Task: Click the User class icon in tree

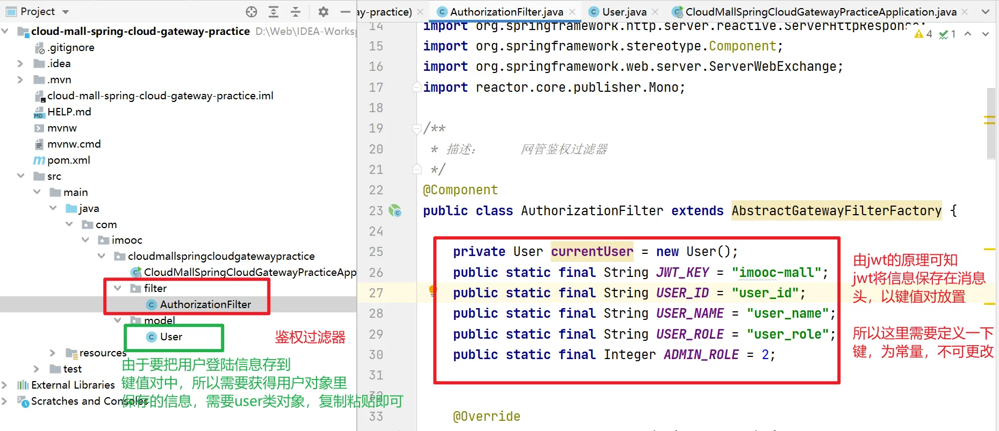Action: pyautogui.click(x=152, y=337)
